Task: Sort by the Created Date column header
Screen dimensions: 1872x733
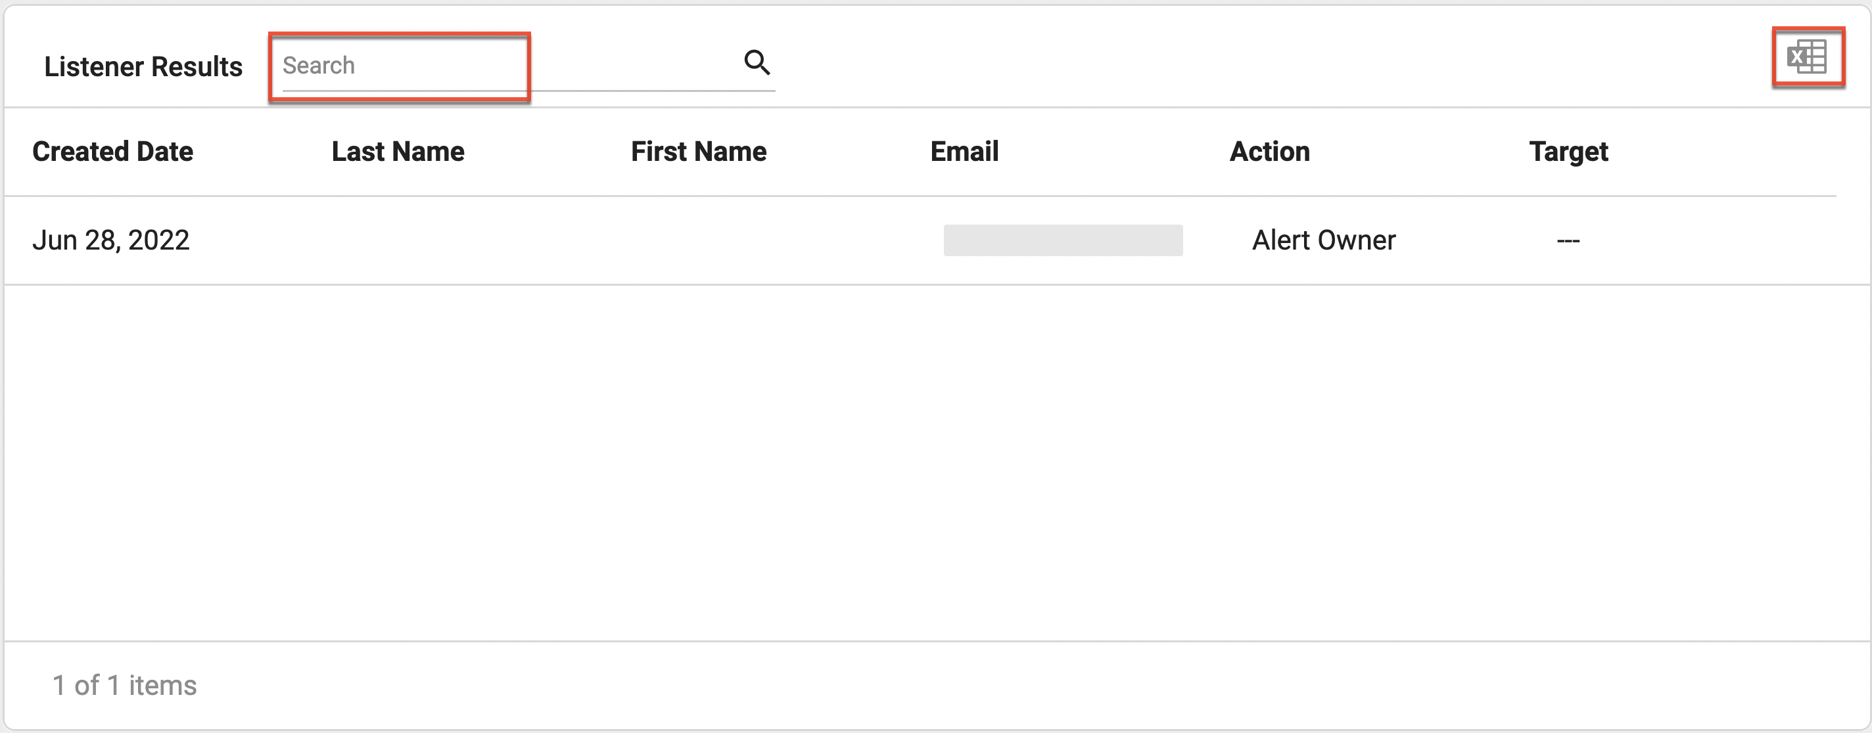Action: click(112, 152)
